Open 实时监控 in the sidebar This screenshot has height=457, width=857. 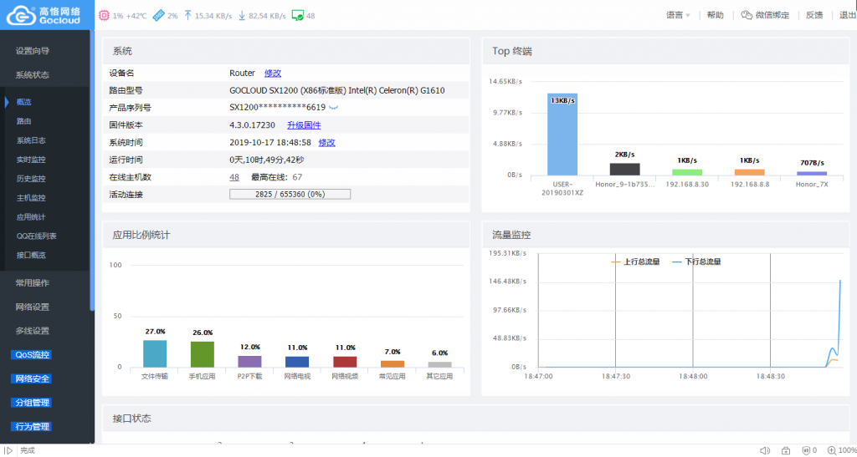31,160
